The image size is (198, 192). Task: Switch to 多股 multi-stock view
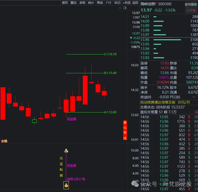point(82,3)
